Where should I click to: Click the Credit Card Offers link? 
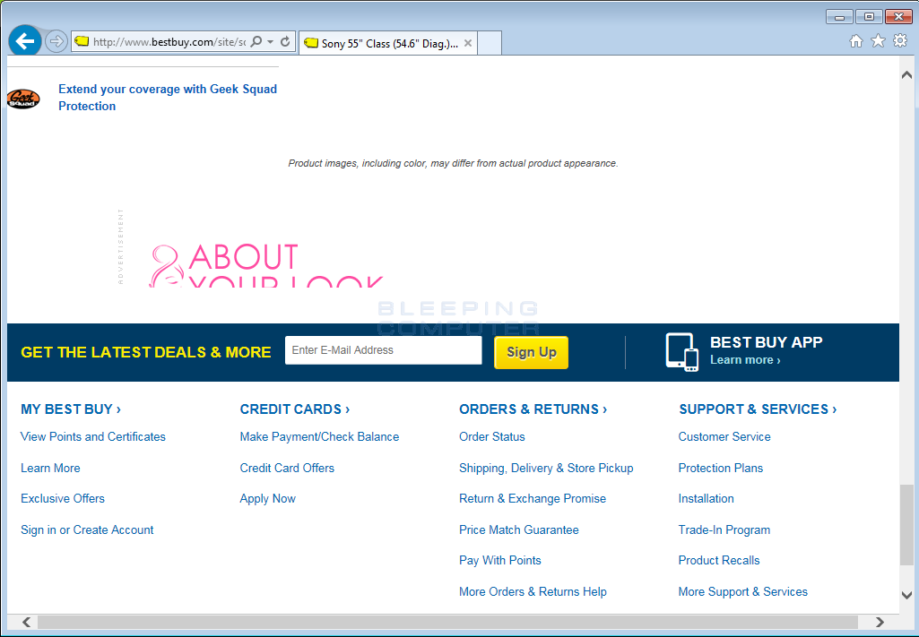pos(287,468)
